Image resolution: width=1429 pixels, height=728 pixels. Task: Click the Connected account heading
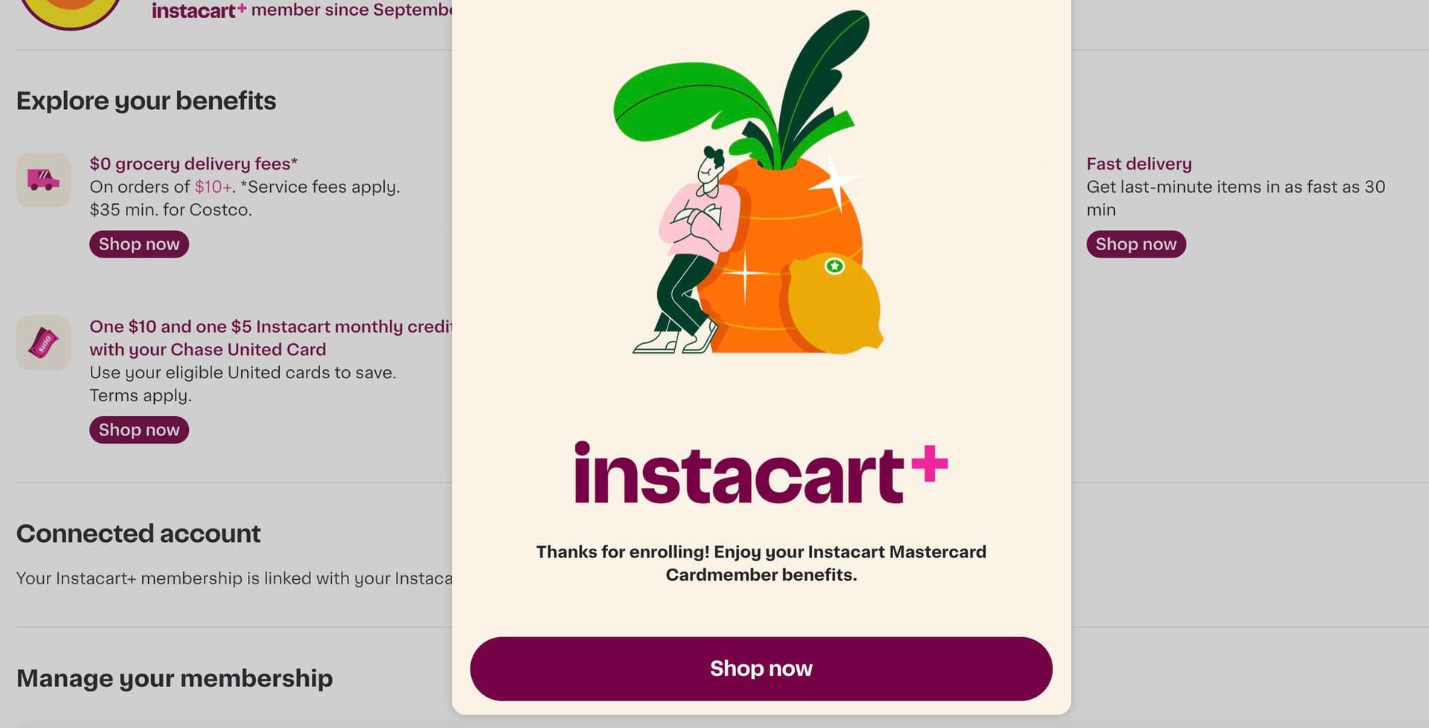(138, 533)
